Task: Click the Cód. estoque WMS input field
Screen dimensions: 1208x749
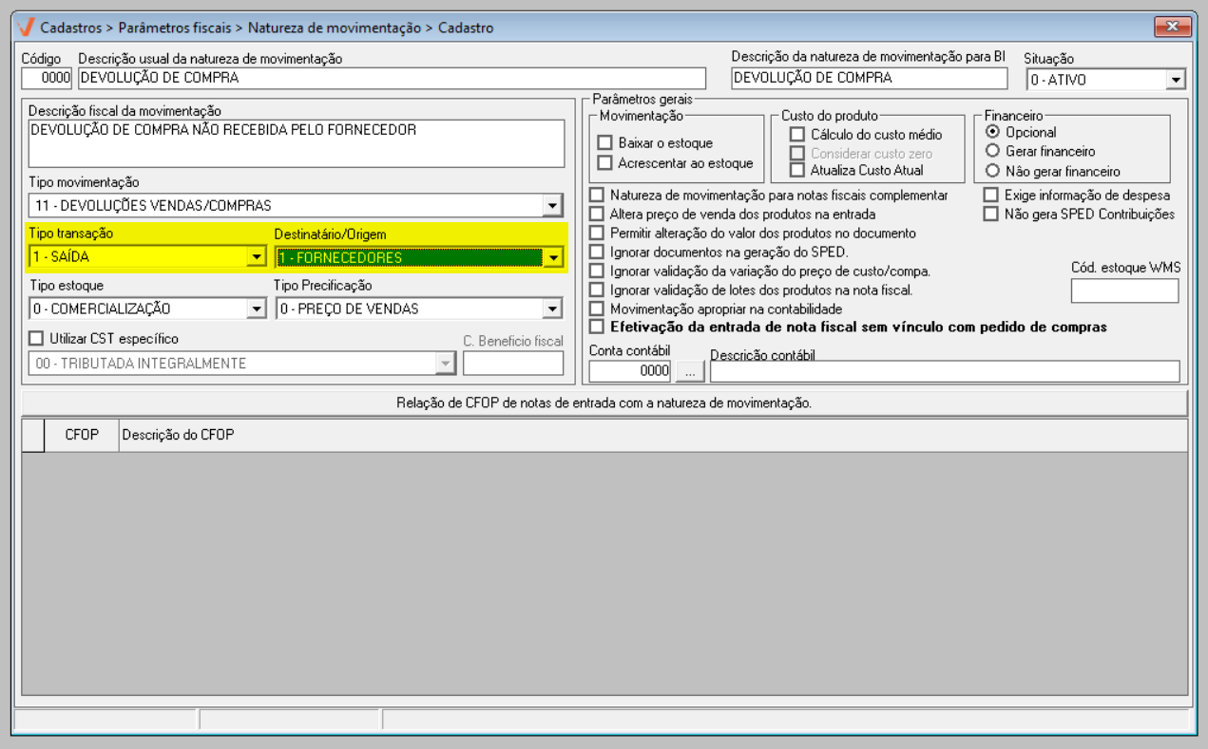Action: point(1124,291)
